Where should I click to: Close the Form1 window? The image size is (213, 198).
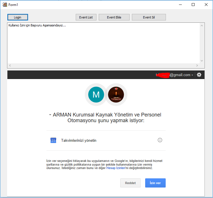click(206, 5)
